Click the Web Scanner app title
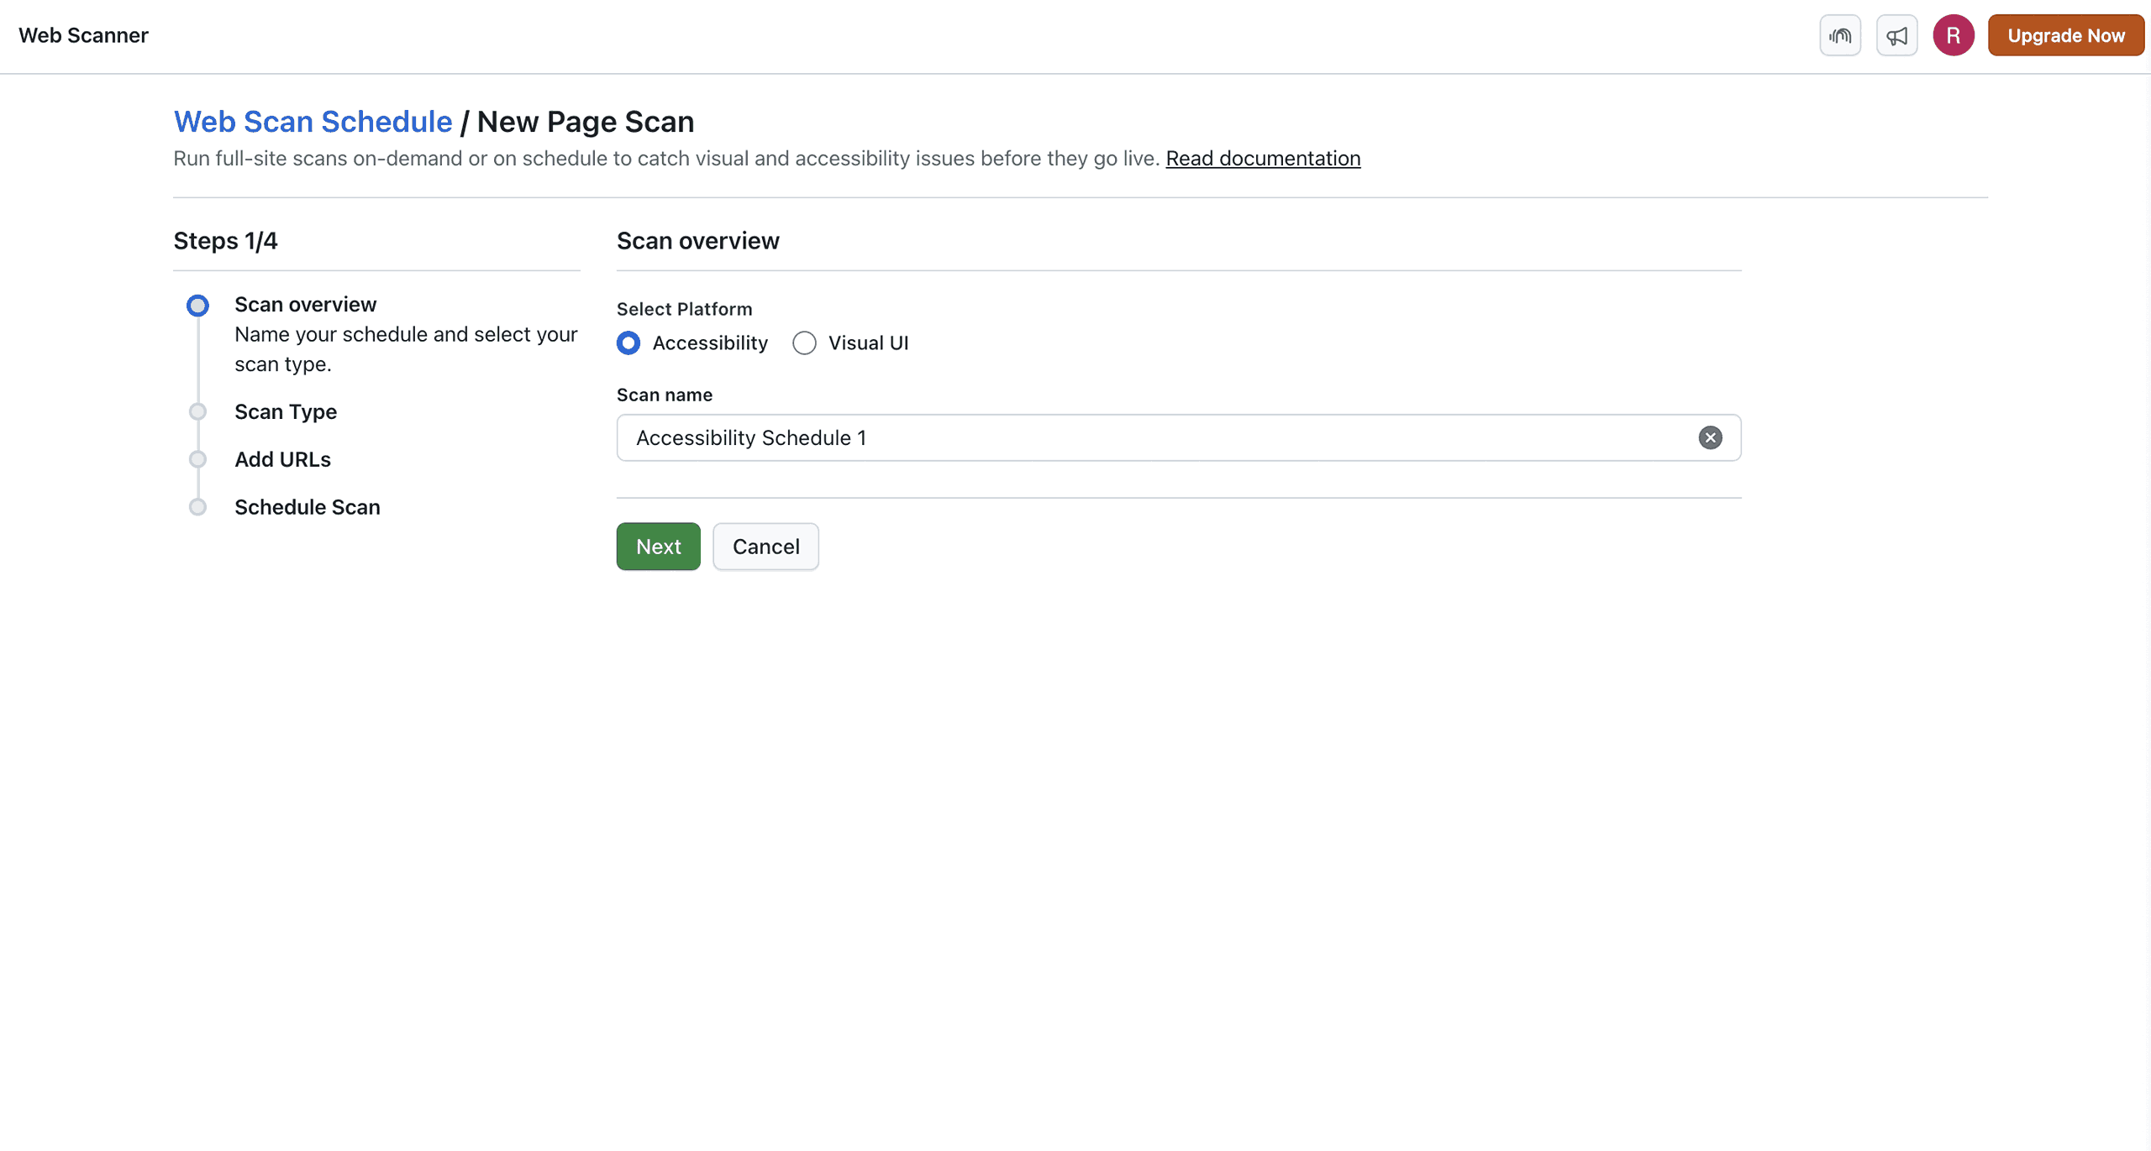Viewport: 2151px width, 1151px height. (x=83, y=35)
